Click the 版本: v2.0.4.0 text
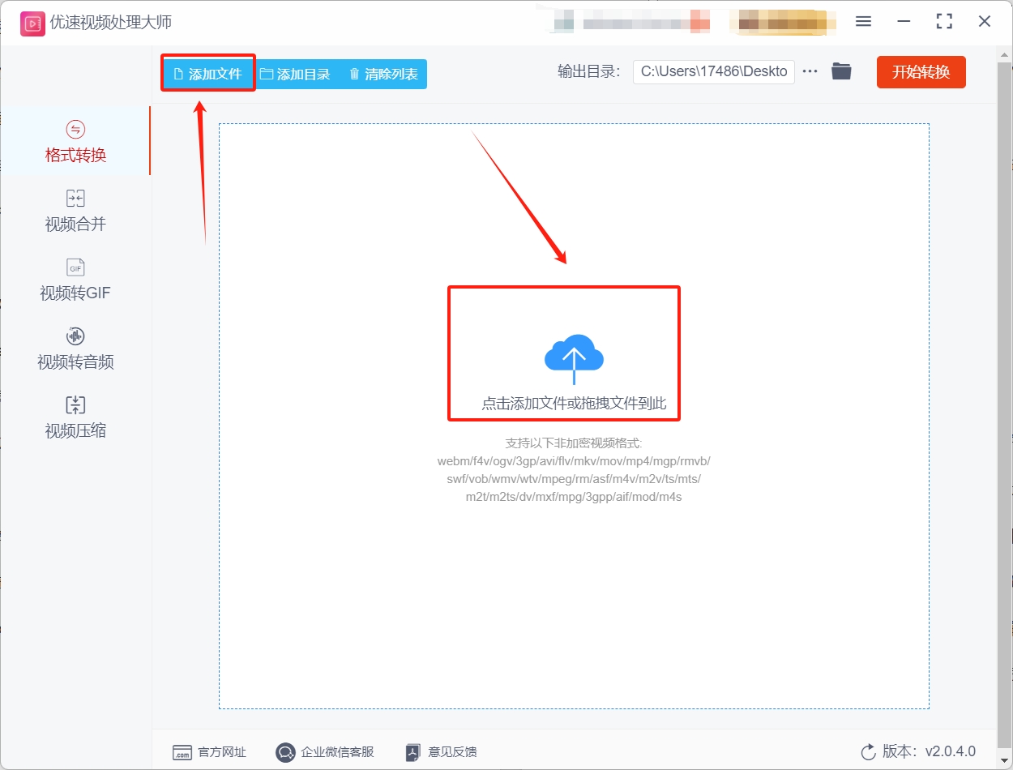The width and height of the screenshot is (1013, 770). (x=929, y=751)
